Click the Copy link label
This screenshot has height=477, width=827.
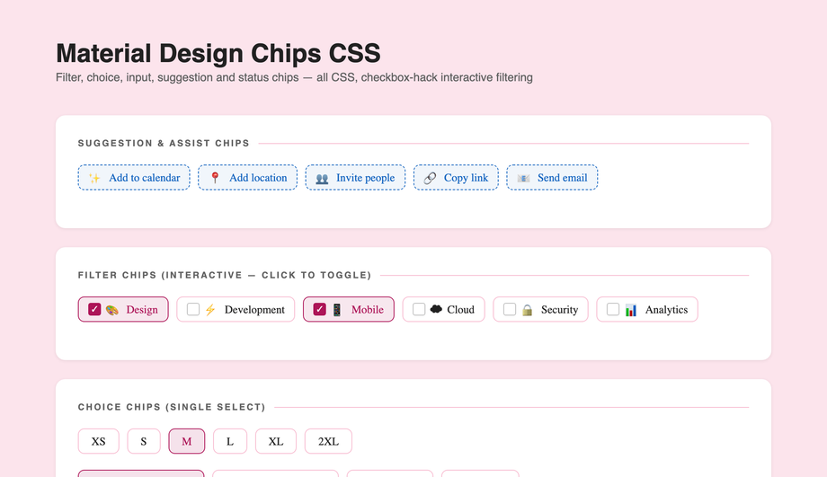467,178
